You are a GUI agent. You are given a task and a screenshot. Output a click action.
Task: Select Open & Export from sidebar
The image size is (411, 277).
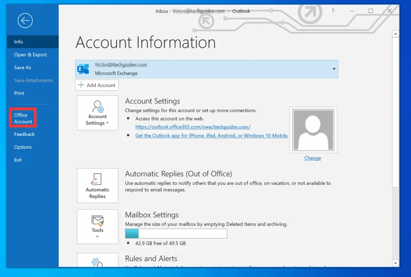[31, 54]
